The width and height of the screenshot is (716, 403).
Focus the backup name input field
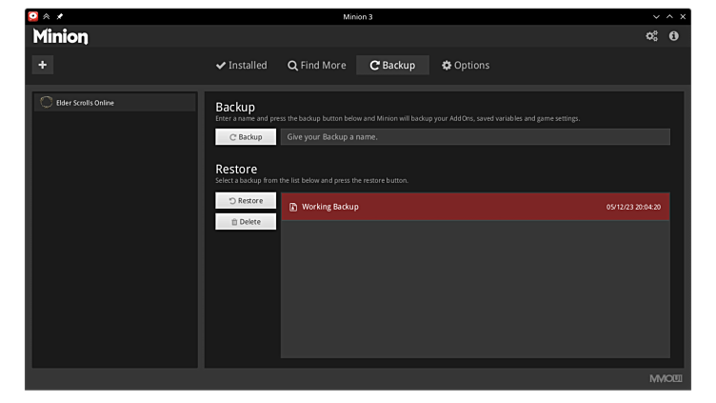pos(475,137)
